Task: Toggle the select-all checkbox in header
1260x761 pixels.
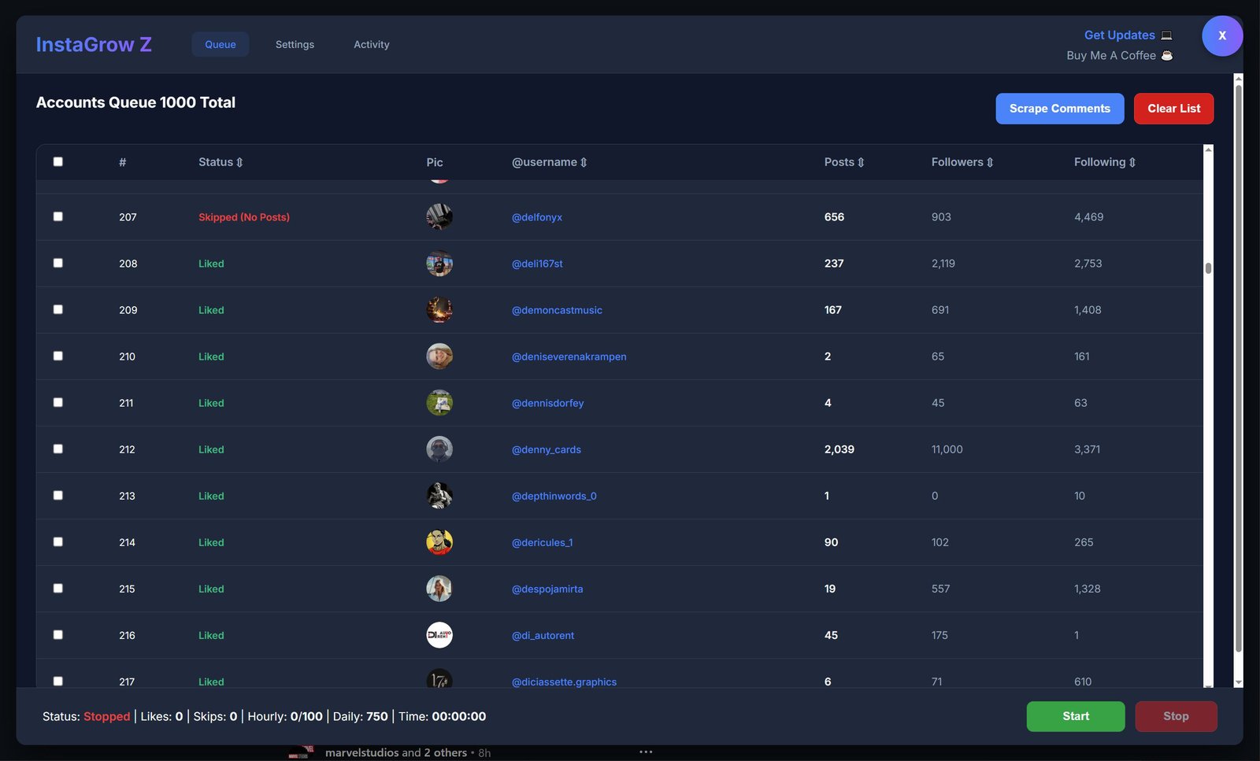Action: point(57,161)
